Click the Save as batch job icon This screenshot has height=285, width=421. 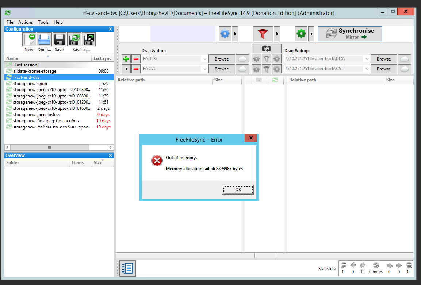(89, 40)
